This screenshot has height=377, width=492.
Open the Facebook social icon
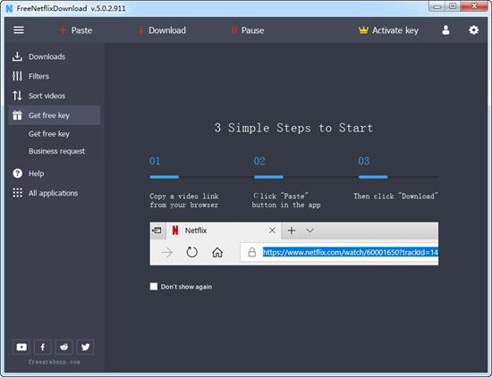tap(43, 347)
